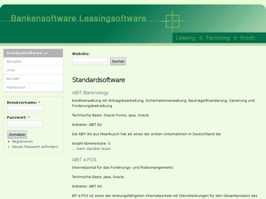Click the 'Kredit' text in the banner
266x199 pixels.
pyautogui.click(x=247, y=38)
